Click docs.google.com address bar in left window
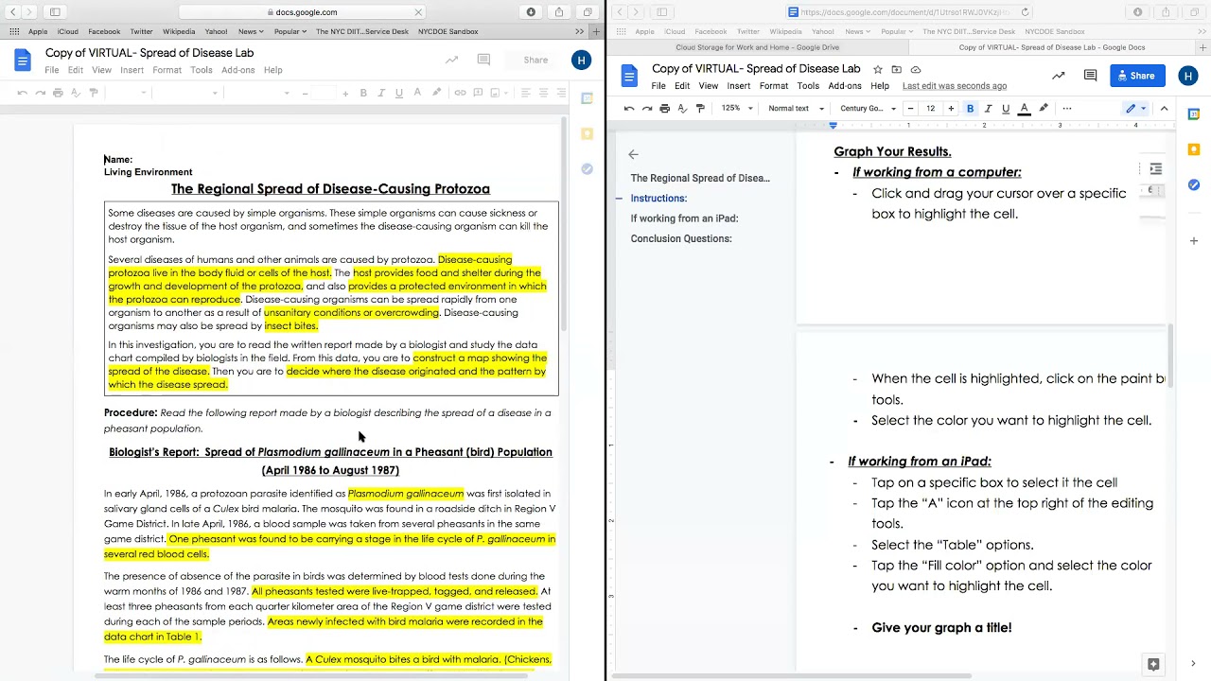This screenshot has width=1211, height=681. 302,12
